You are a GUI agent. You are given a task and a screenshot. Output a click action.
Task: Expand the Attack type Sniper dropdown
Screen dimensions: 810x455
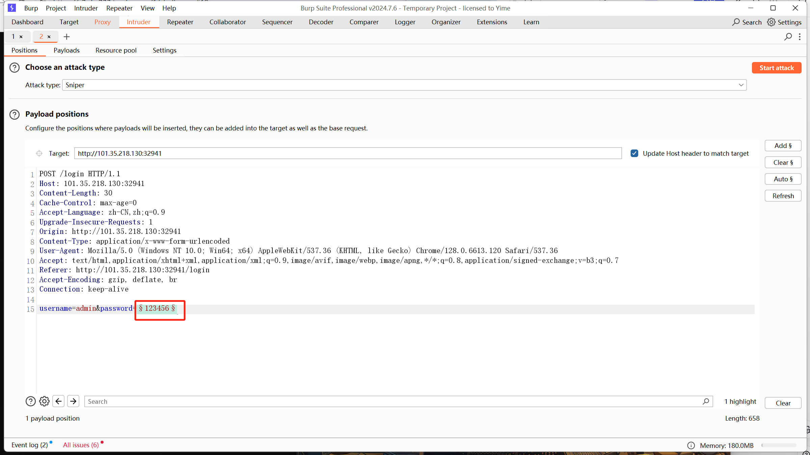741,85
